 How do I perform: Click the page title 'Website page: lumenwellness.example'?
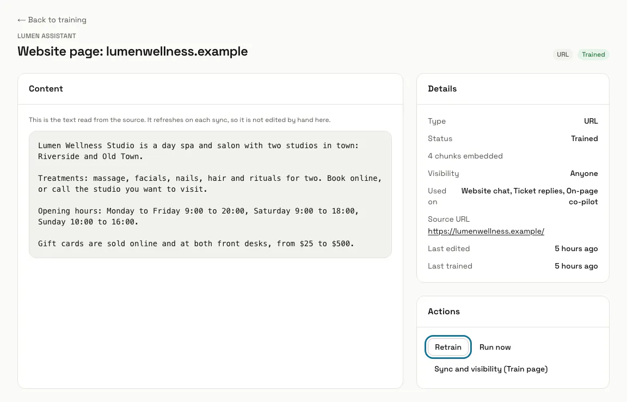[x=132, y=51]
